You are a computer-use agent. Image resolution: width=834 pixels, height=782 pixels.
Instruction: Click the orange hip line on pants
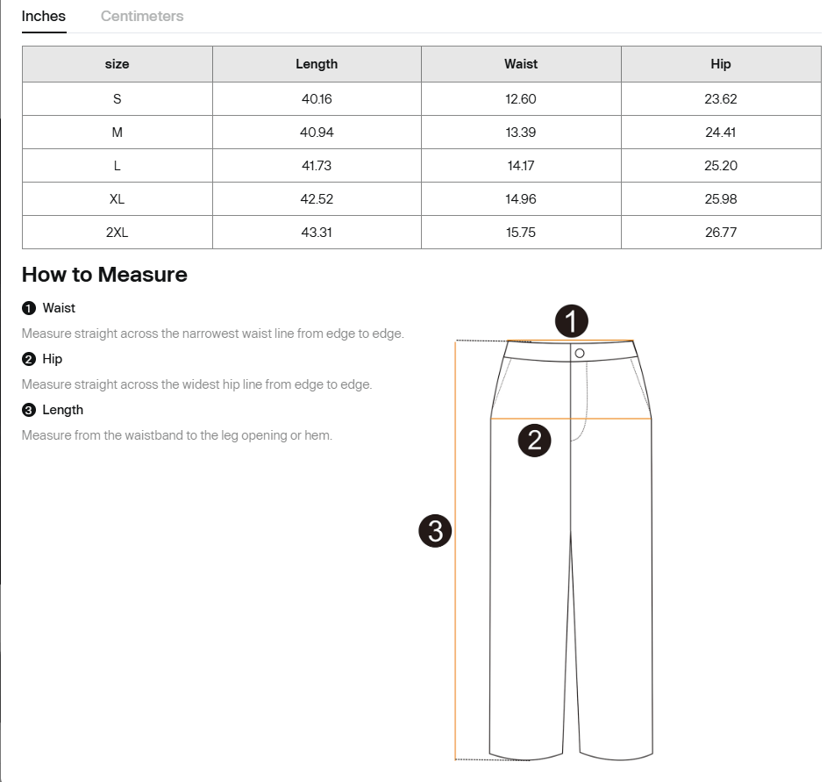point(614,420)
